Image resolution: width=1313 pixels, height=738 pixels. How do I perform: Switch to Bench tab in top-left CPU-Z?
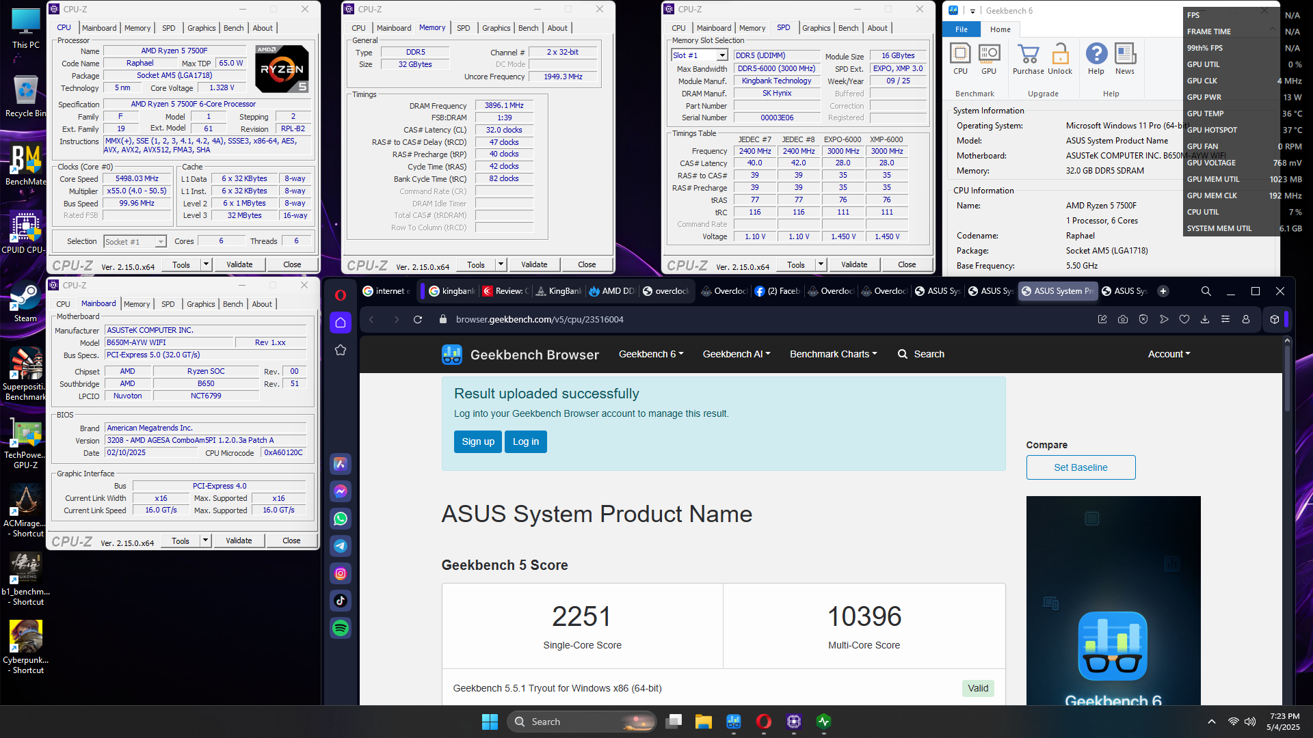pos(233,28)
